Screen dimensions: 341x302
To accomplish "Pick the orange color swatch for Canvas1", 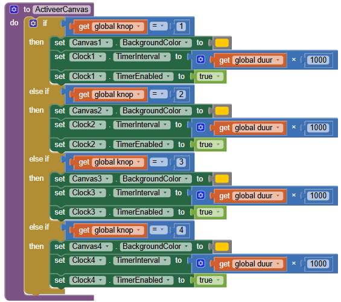I will coord(222,43).
